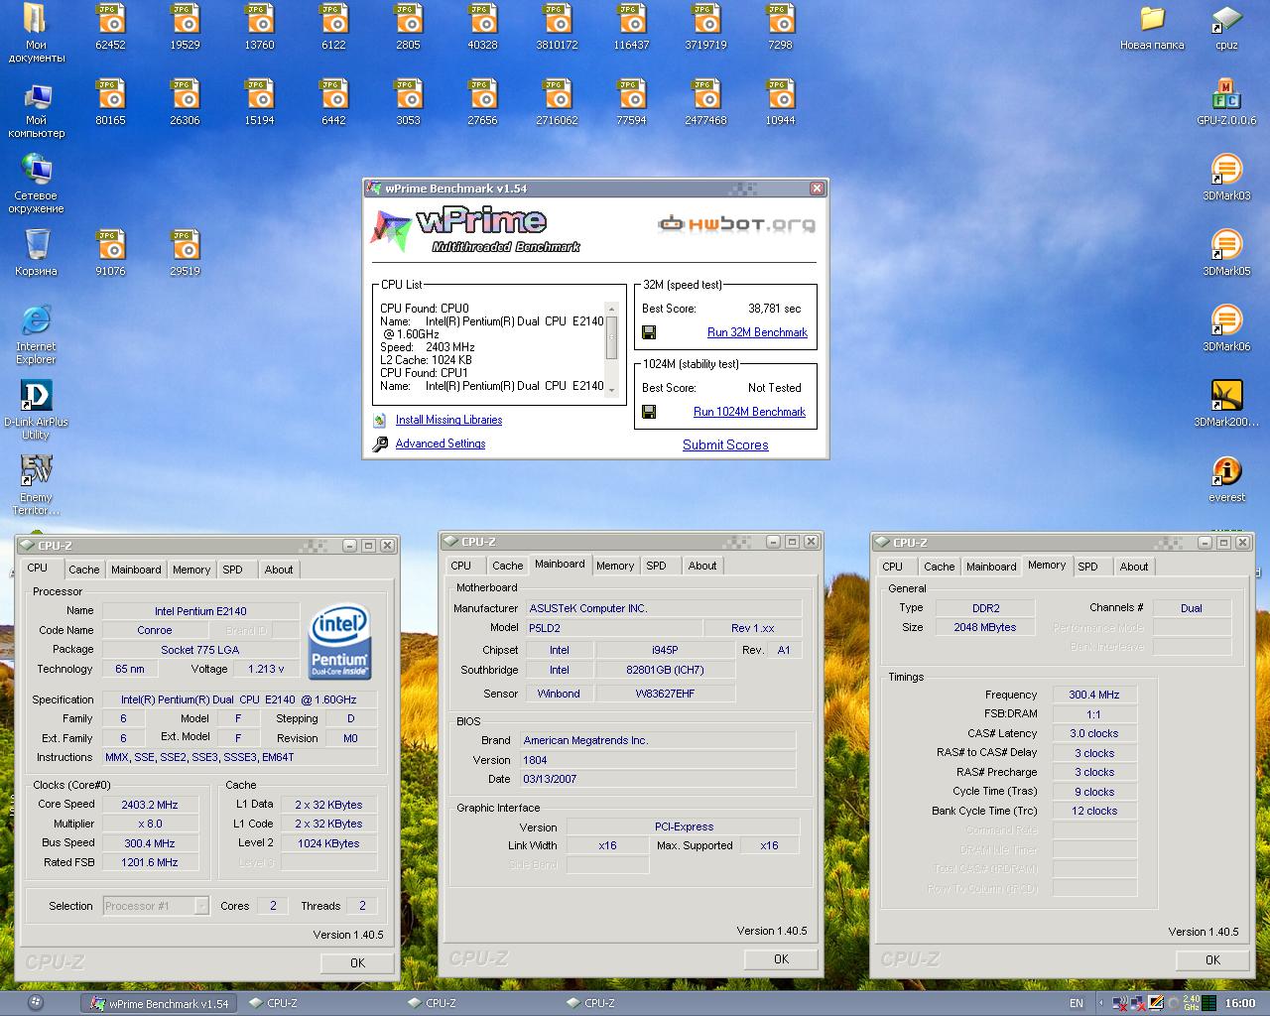Click Submit Scores link in wPrime
Image resolution: width=1270 pixels, height=1016 pixels.
coord(725,444)
